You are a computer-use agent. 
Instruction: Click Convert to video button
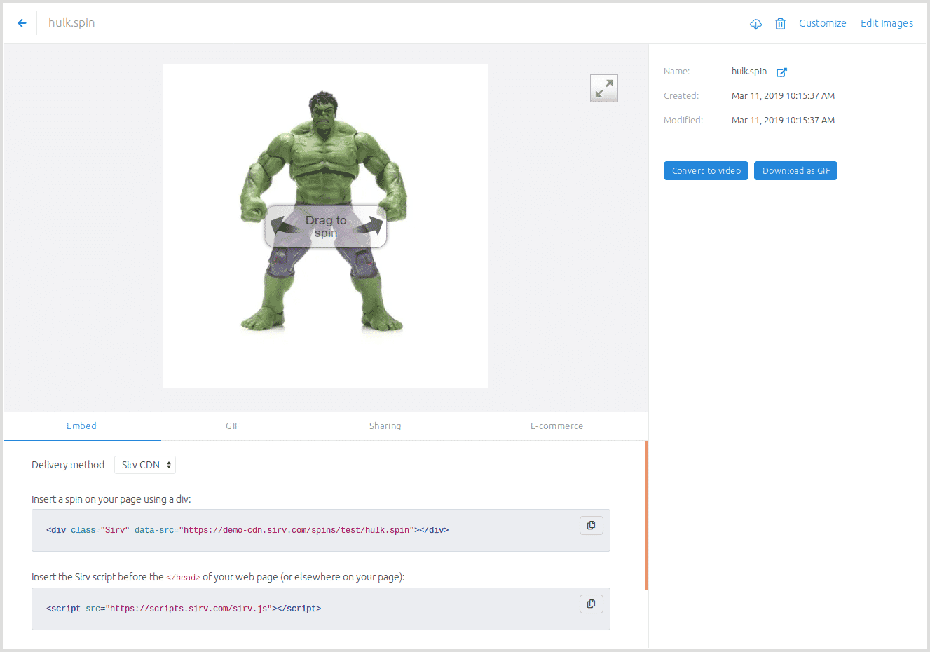click(706, 171)
